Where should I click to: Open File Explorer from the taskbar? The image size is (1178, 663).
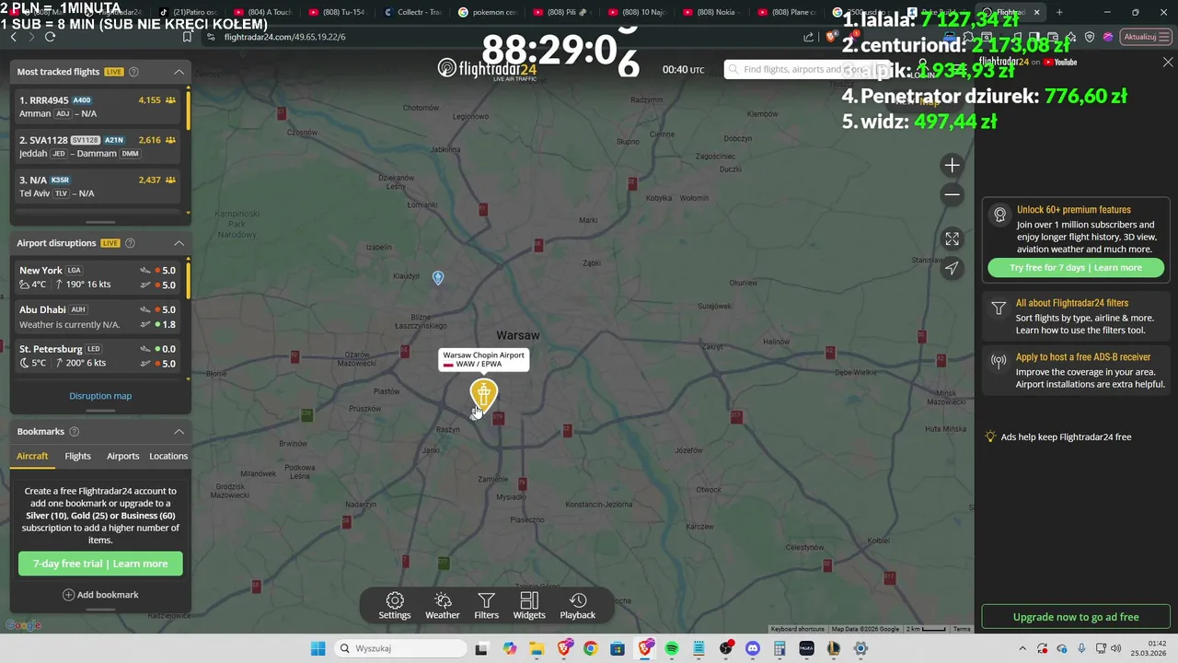point(537,648)
